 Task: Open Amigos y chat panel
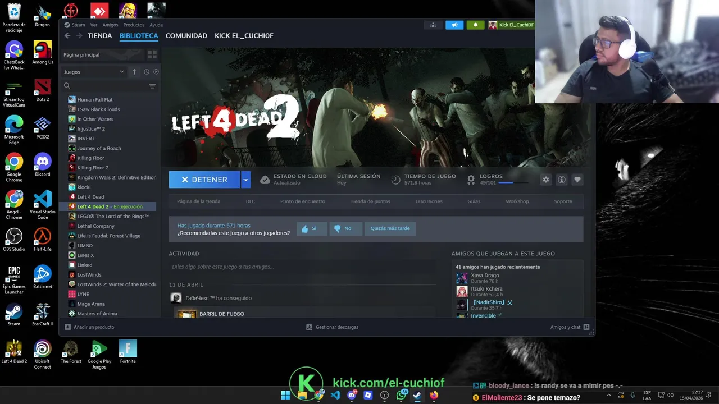pyautogui.click(x=570, y=327)
